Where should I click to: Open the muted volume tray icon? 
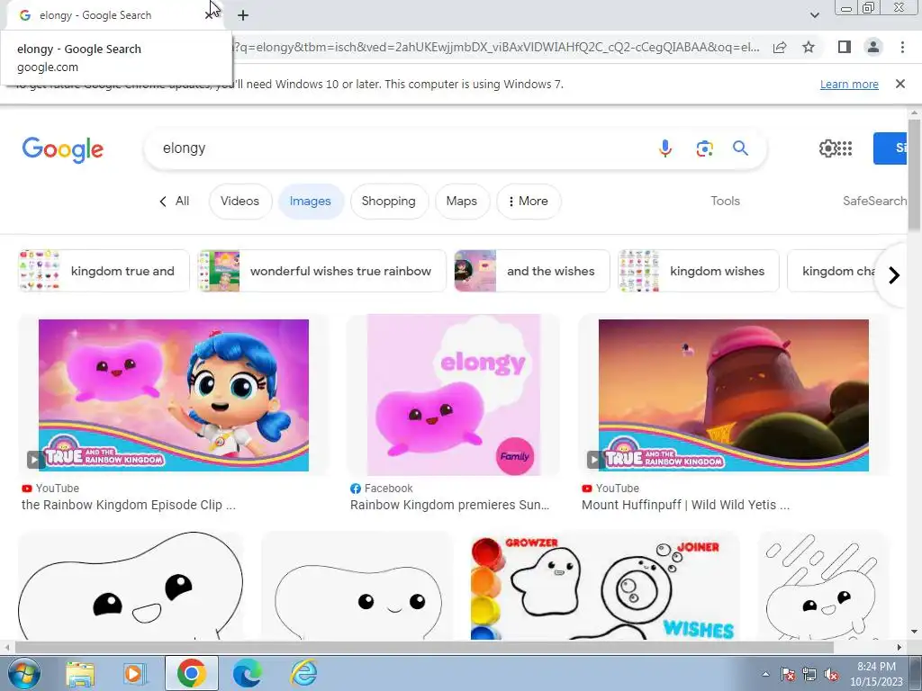[x=831, y=674]
